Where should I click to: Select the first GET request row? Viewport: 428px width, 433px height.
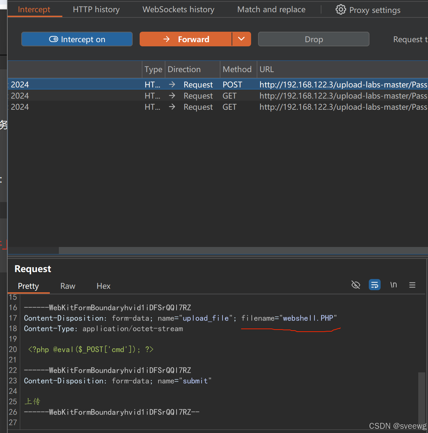(x=218, y=96)
